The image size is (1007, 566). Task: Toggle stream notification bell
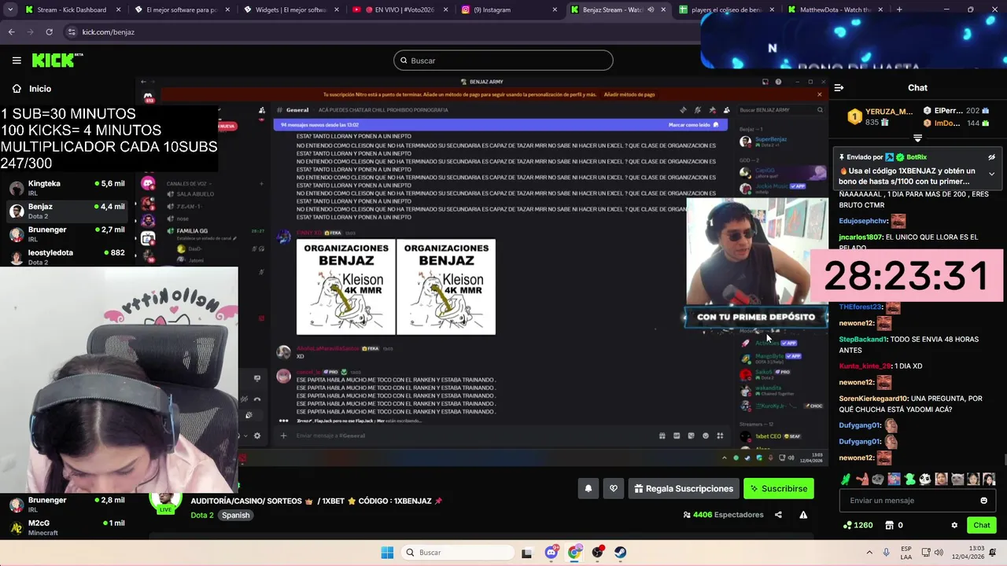(588, 488)
